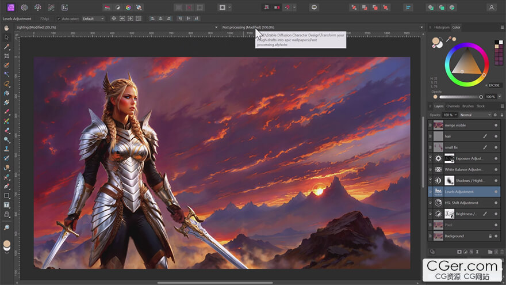
Task: Select the Rectangle shape tool
Action: [6, 196]
